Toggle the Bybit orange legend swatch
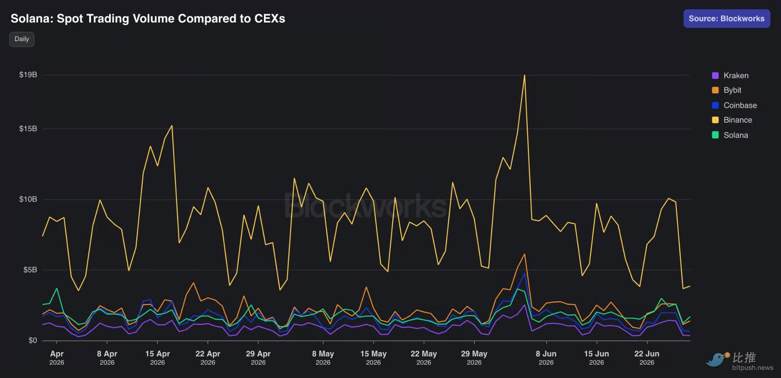Screen dimensions: 781x378 click(x=715, y=90)
